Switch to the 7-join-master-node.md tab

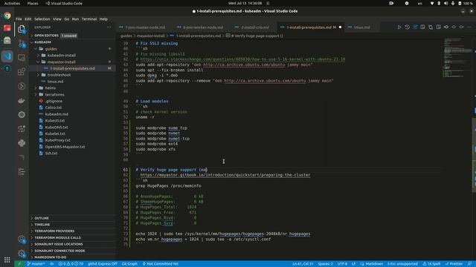pos(145,27)
